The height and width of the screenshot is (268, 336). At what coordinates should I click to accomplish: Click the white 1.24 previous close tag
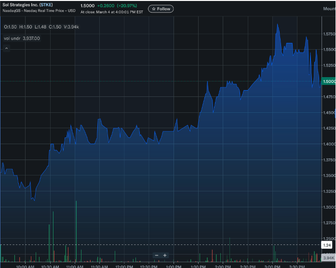(x=327, y=245)
